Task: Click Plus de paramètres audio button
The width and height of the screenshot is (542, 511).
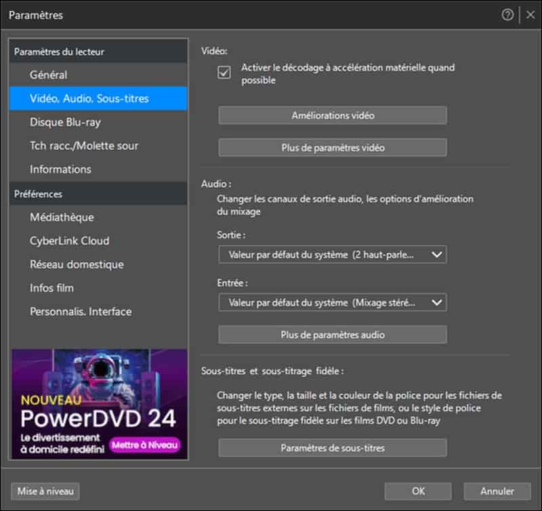Action: (332, 335)
